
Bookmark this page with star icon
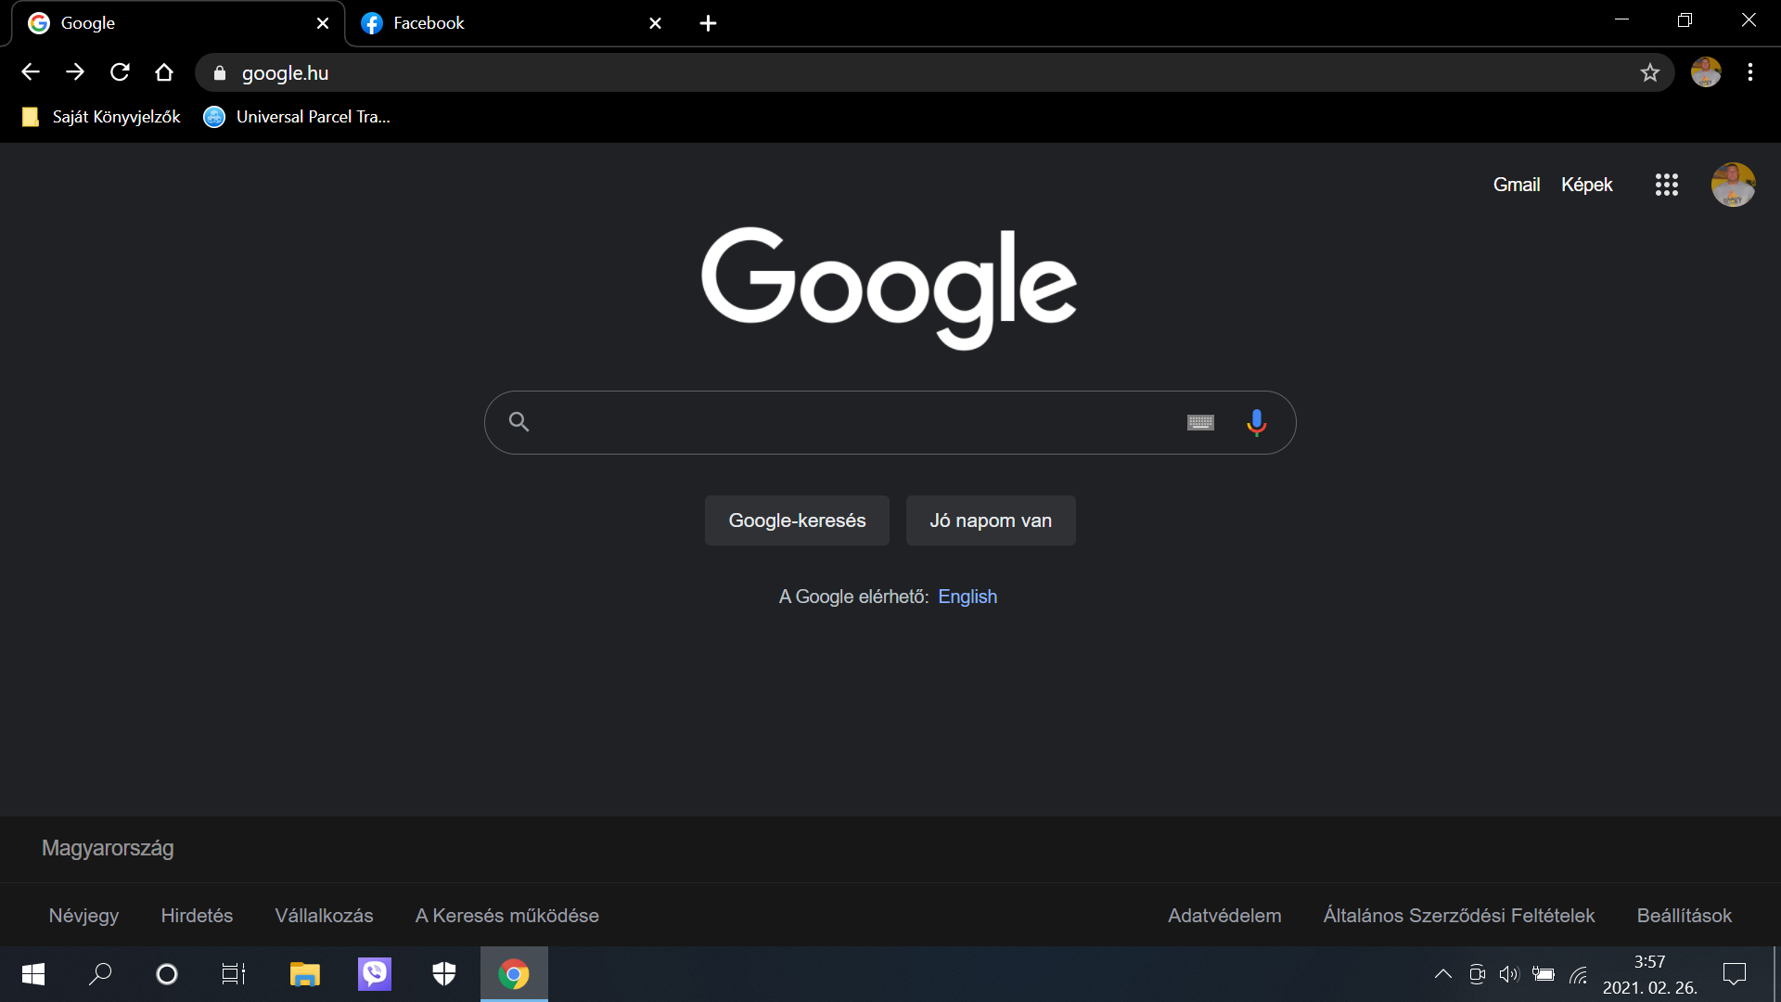click(1649, 72)
